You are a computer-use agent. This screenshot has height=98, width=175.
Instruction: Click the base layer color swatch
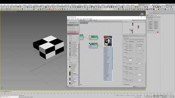(x=140, y=45)
